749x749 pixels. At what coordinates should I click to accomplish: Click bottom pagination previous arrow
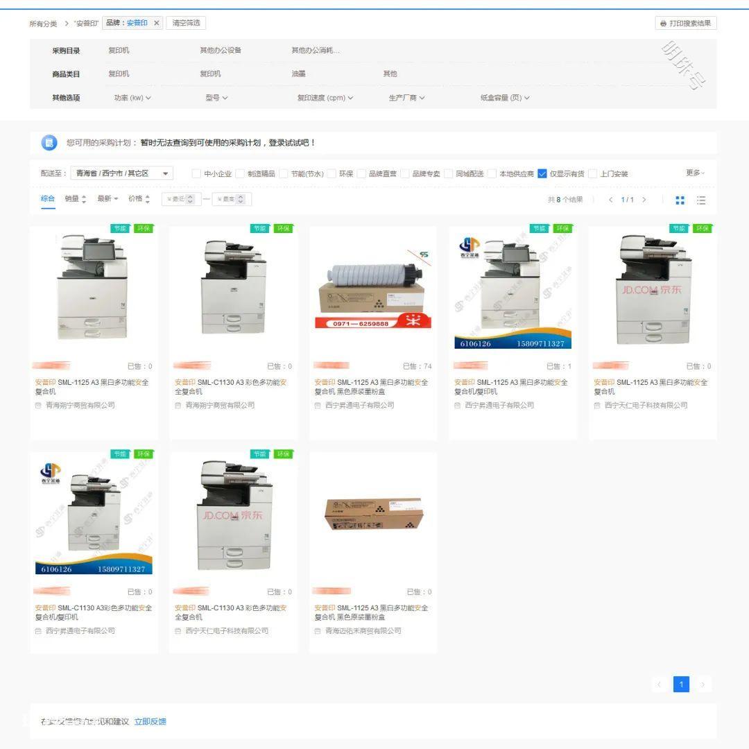pos(660,685)
